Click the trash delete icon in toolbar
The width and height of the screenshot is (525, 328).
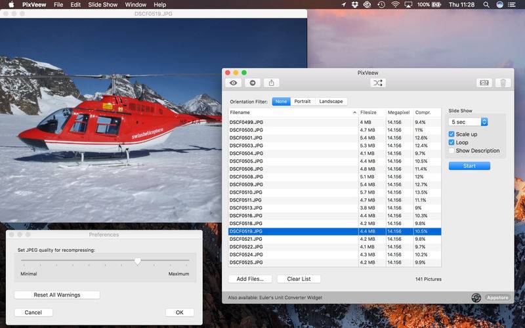(x=503, y=83)
